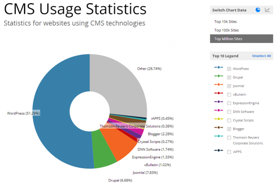Click the Unselect All link
This screenshot has width=276, height=185.
click(261, 56)
